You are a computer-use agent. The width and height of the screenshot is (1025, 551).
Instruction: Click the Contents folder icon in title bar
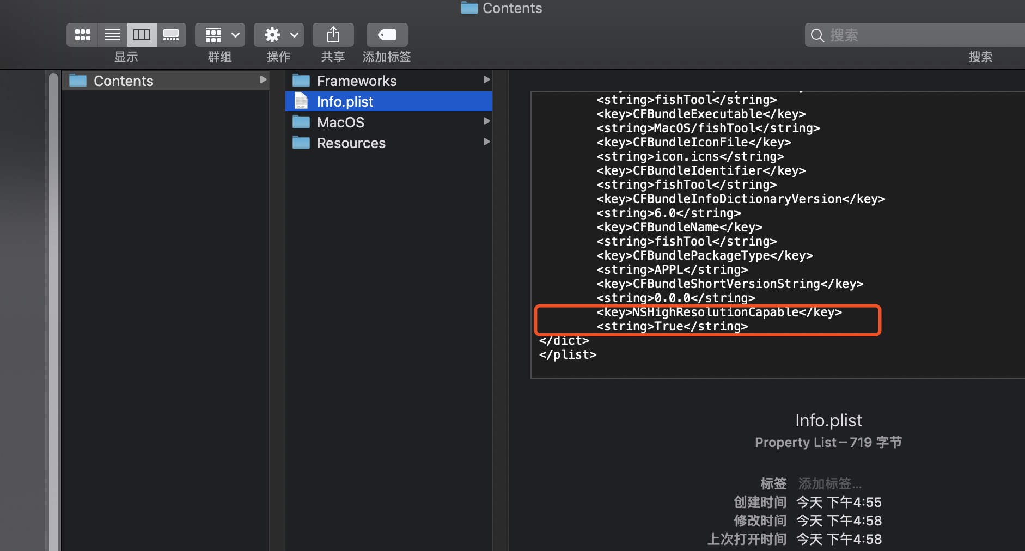click(469, 8)
